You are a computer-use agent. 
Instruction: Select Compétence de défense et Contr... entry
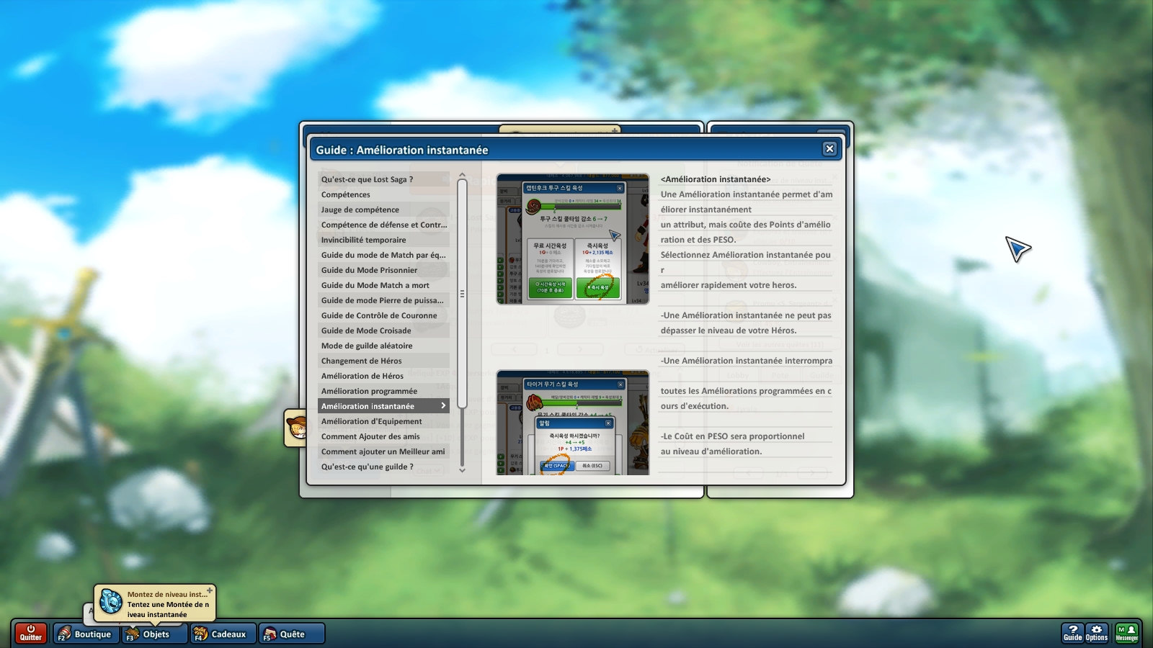point(383,225)
